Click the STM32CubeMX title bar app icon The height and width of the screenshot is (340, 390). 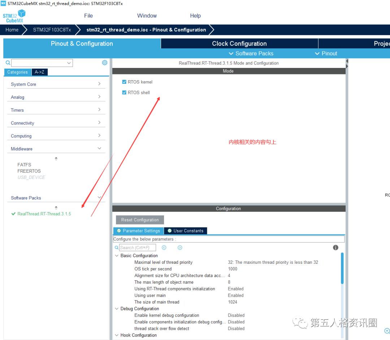(3, 3)
